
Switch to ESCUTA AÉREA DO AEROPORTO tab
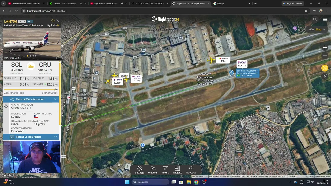(150, 4)
